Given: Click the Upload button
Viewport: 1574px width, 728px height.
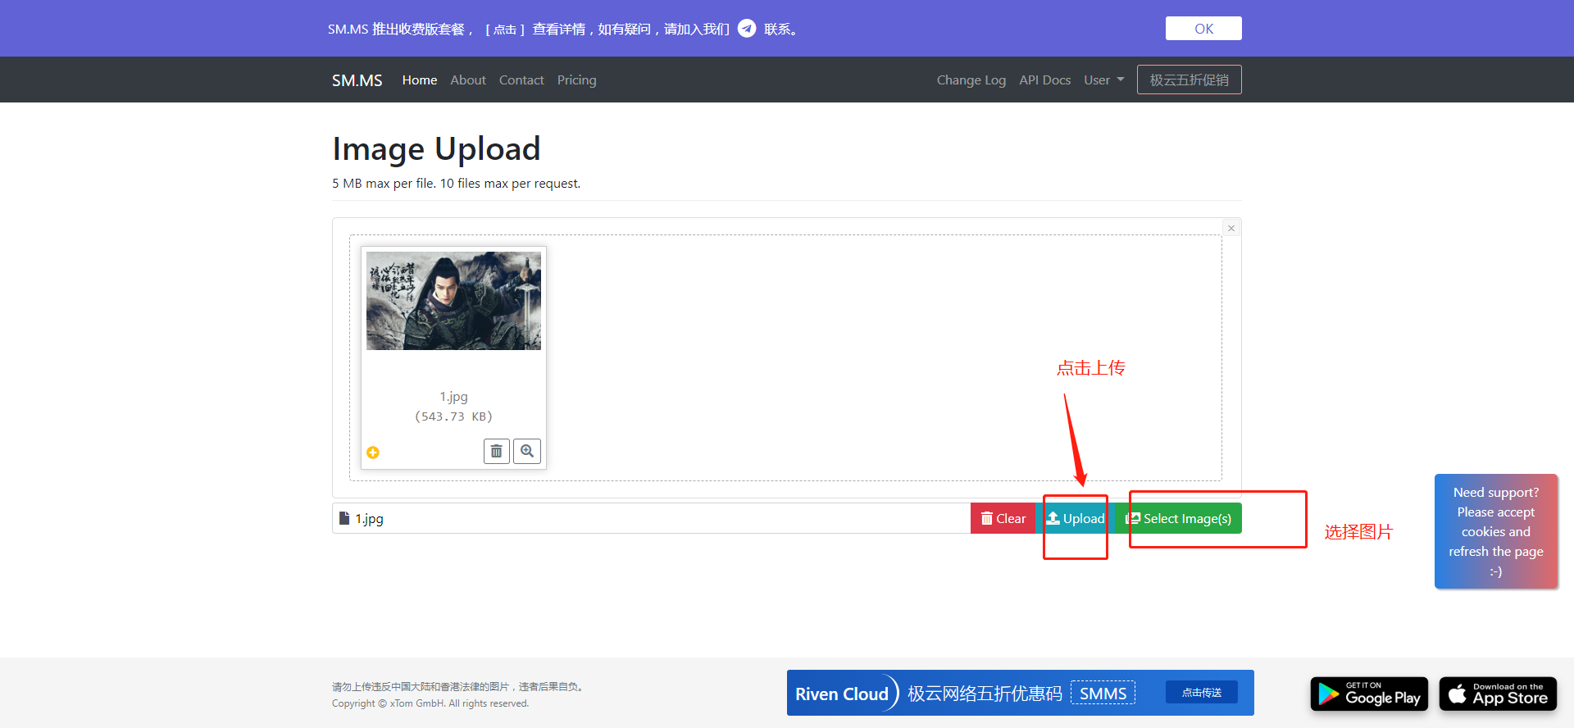Looking at the screenshot, I should click(1076, 518).
